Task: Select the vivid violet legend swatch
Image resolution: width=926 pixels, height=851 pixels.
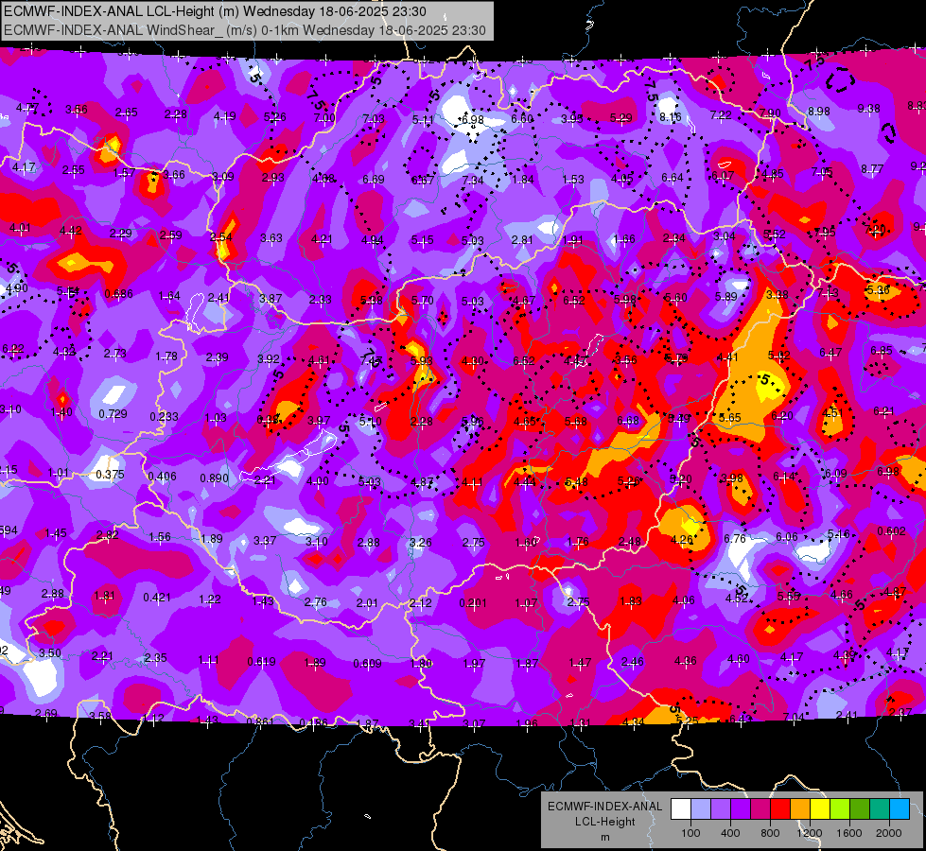Action: [741, 809]
